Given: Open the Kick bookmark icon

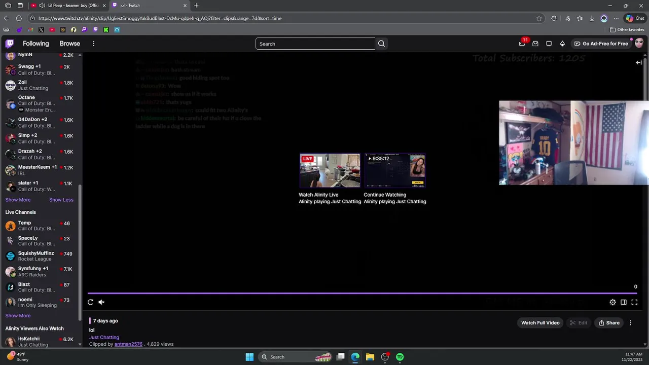Looking at the screenshot, I should pyautogui.click(x=106, y=30).
